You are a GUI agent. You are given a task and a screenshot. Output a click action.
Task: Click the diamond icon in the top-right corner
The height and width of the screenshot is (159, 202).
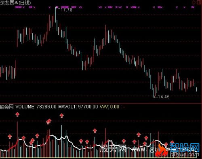pos(194,2)
